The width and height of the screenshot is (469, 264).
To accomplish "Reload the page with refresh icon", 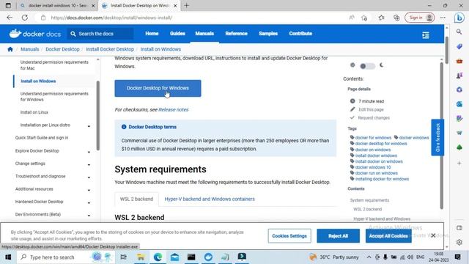I will pos(24,18).
